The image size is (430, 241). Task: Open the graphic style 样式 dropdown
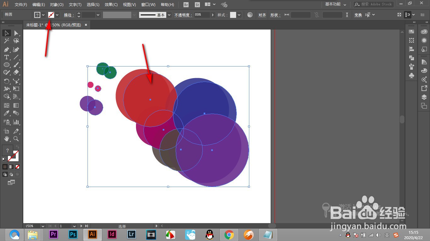click(x=240, y=15)
